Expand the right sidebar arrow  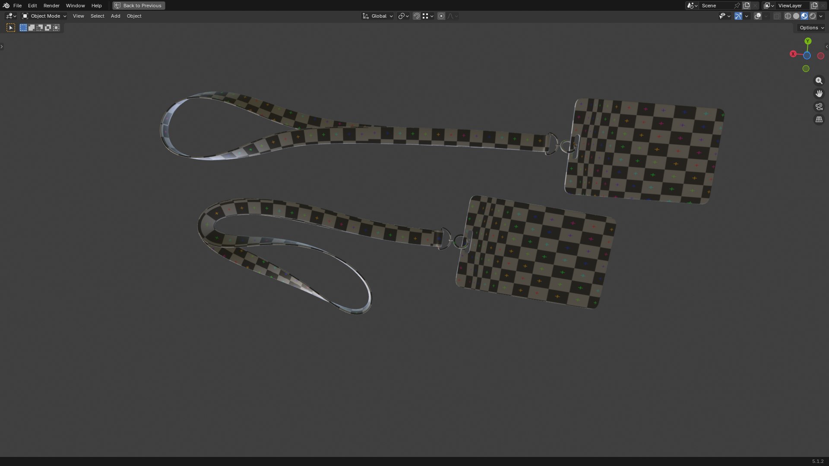(827, 47)
